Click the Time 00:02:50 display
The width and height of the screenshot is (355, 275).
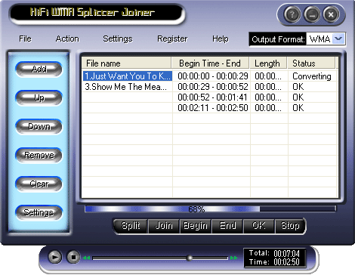[x=274, y=262]
